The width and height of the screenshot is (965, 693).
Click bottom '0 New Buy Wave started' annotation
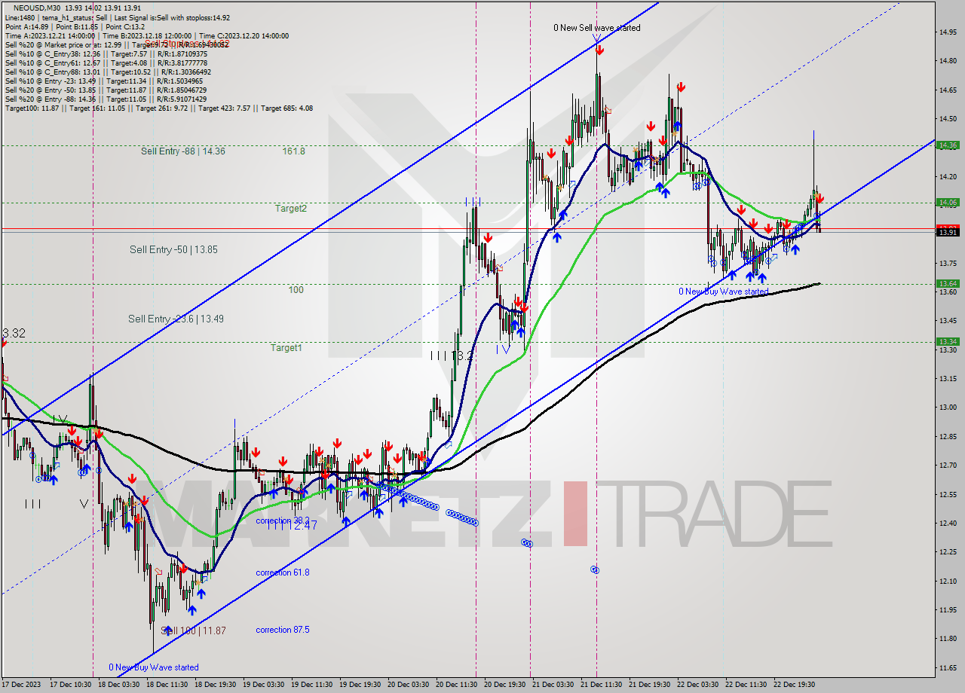pos(154,667)
